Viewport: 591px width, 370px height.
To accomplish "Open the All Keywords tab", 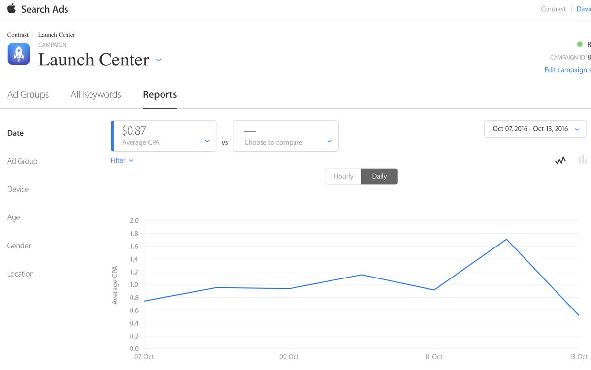I will click(96, 94).
